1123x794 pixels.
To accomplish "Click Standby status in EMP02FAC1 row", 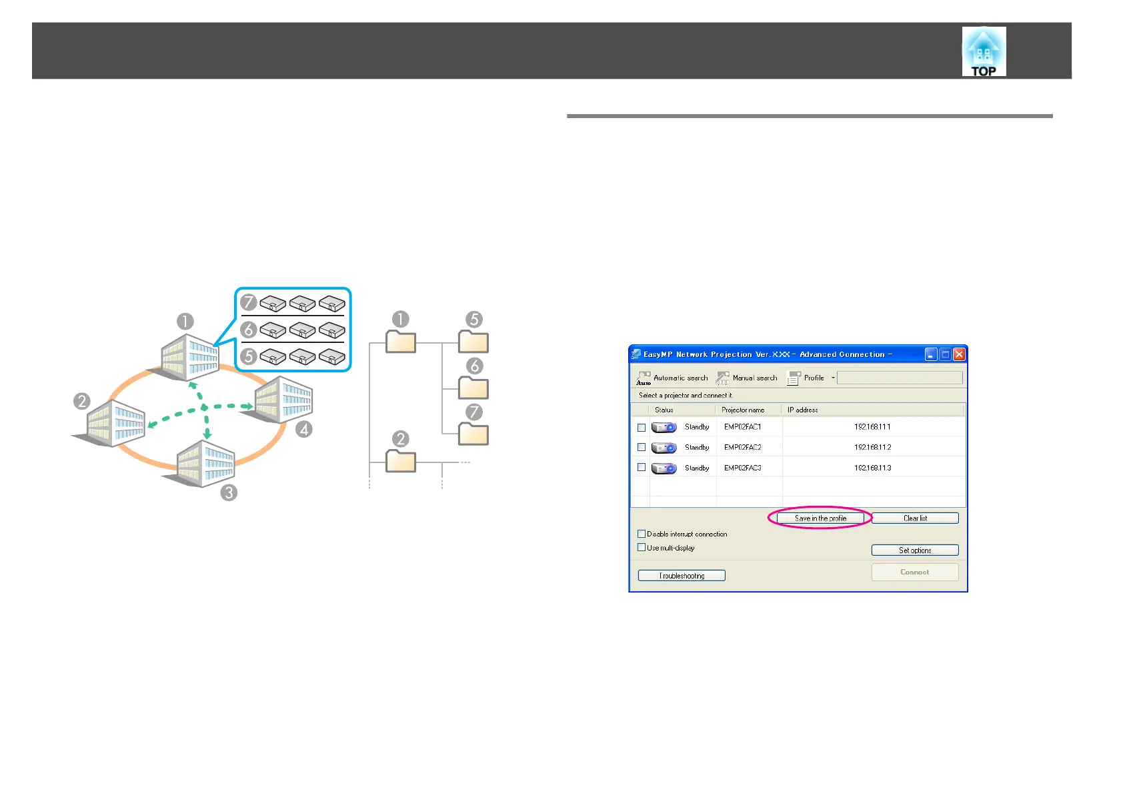I will [x=697, y=427].
